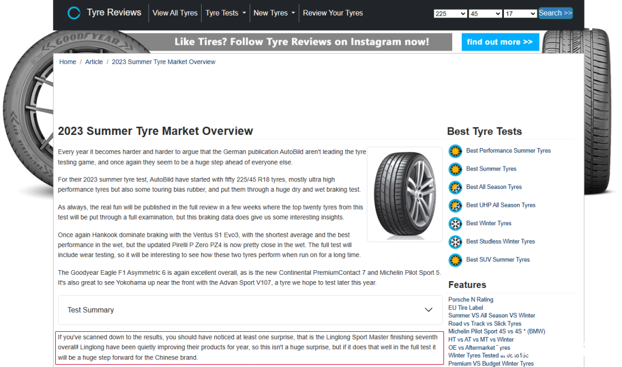This screenshot has width=622, height=367.
Task: Open Michelin Pilot Sport 4S vs 4S * (BMW) link
Action: [496, 331]
